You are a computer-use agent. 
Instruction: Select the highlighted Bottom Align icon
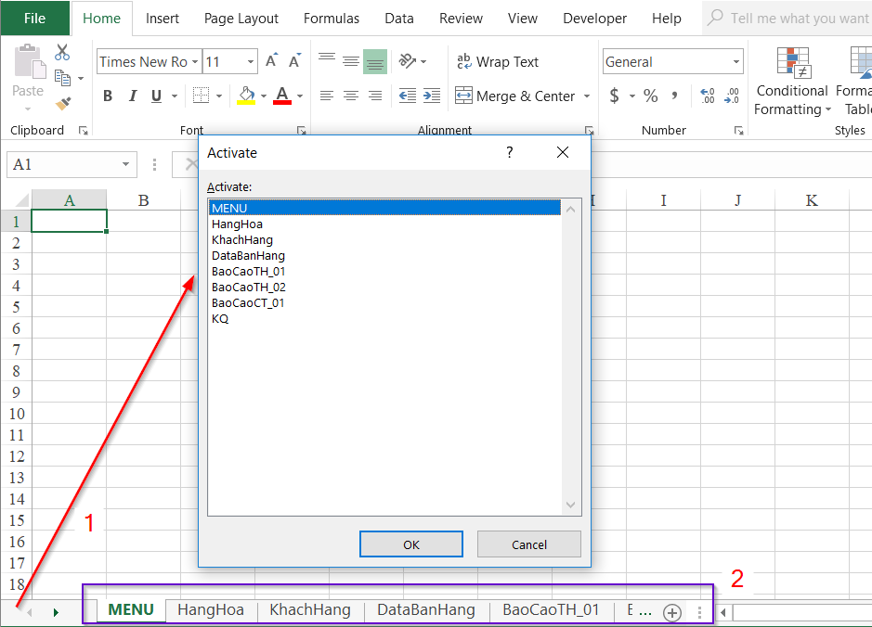[x=375, y=61]
